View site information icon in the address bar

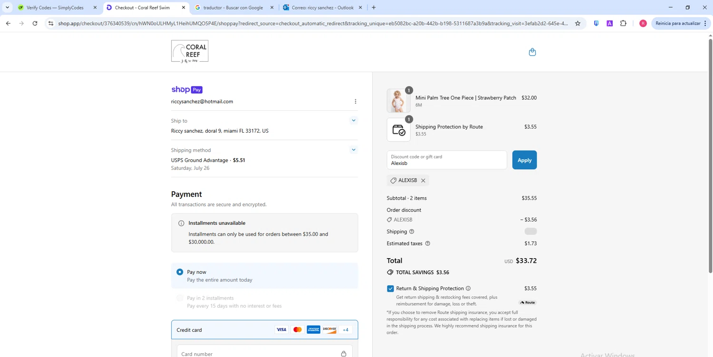[51, 23]
